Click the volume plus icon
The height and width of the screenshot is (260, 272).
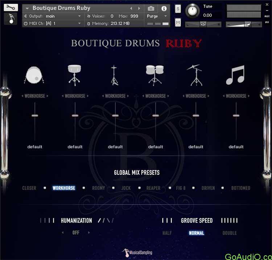click(x=259, y=25)
